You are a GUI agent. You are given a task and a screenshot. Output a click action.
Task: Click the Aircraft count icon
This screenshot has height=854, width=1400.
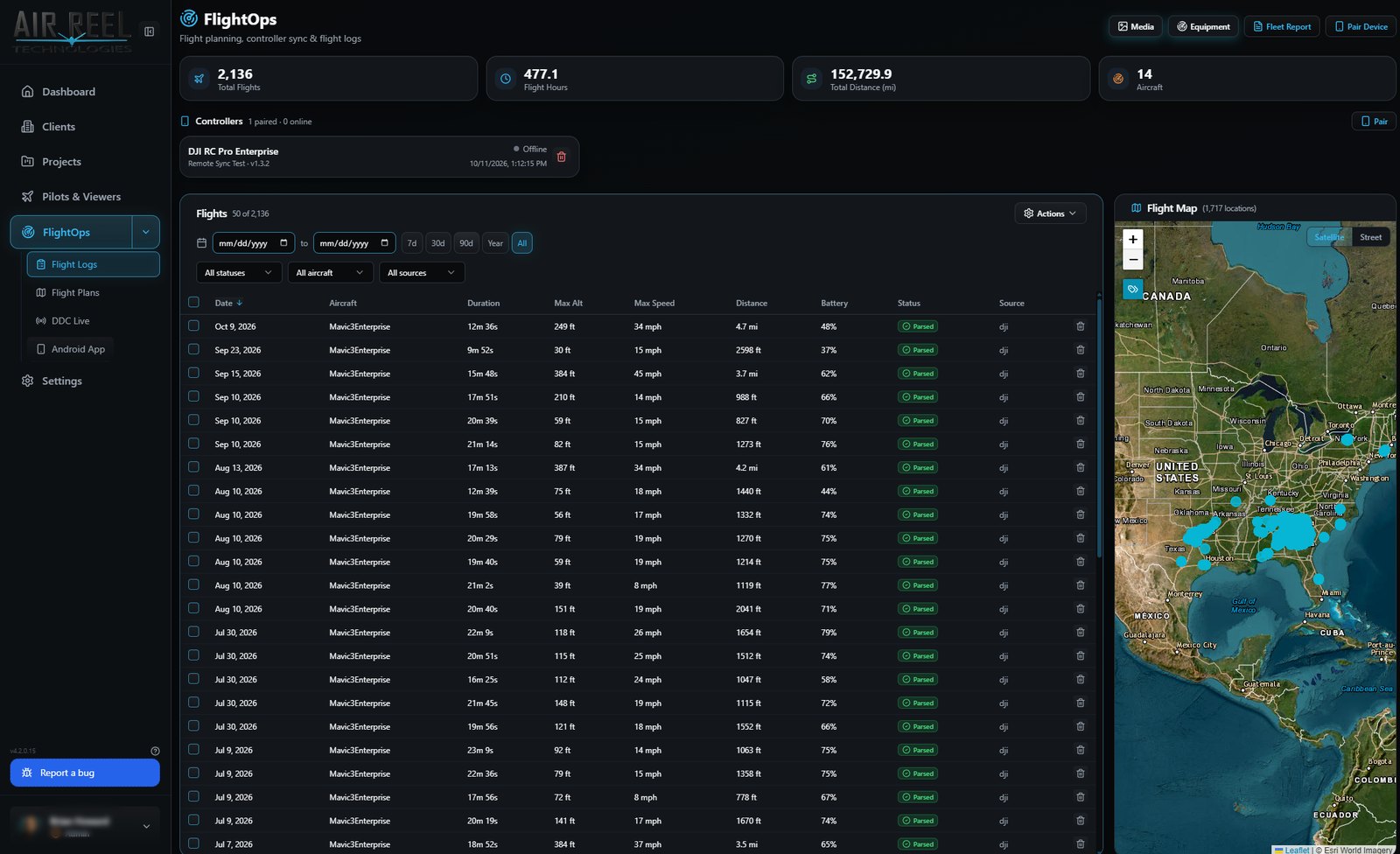[x=1118, y=79]
